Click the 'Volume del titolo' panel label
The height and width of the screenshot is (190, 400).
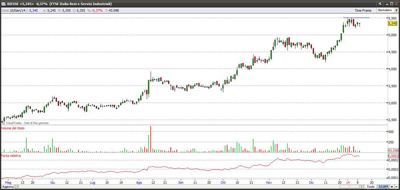click(x=12, y=129)
